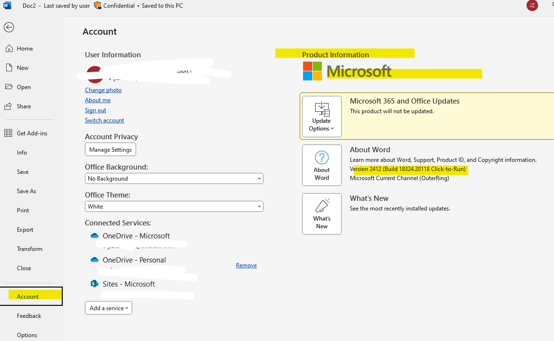Click the Share arrow icon
The width and height of the screenshot is (554, 341).
pos(8,106)
